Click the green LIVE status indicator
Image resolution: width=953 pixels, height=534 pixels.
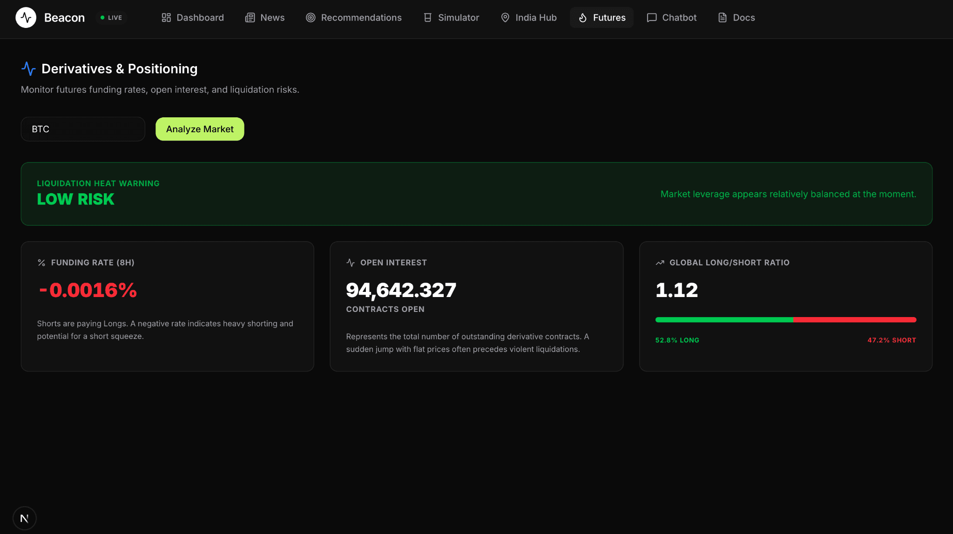click(x=111, y=18)
